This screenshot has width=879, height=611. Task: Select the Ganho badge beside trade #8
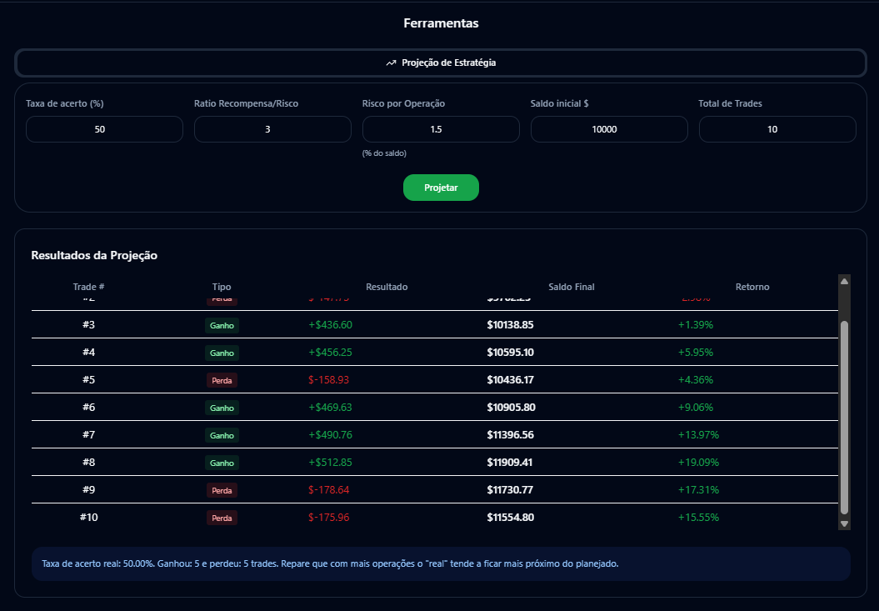(222, 463)
